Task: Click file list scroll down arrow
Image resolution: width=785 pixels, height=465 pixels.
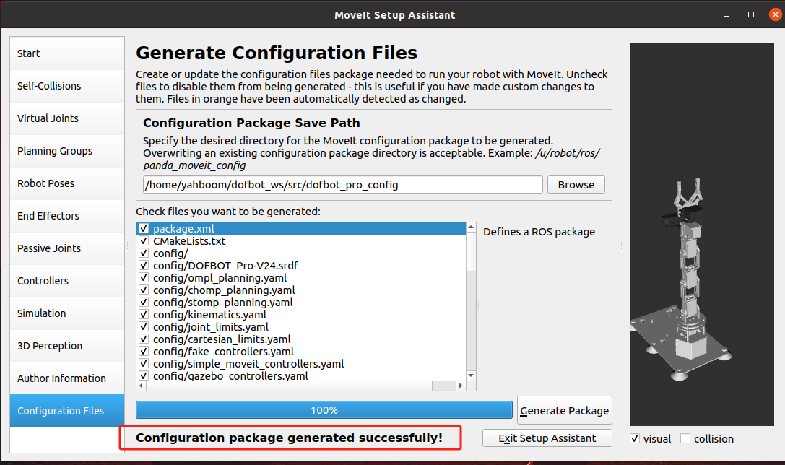Action: click(471, 375)
